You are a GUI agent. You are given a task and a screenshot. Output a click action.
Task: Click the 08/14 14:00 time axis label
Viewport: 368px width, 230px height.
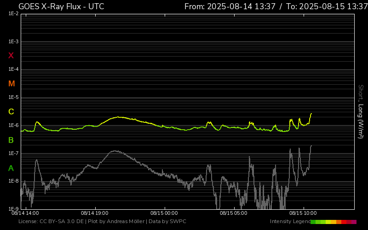[x=25, y=213]
